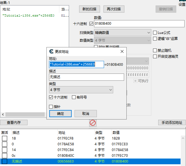Click the 激活 column header

[5, 132]
